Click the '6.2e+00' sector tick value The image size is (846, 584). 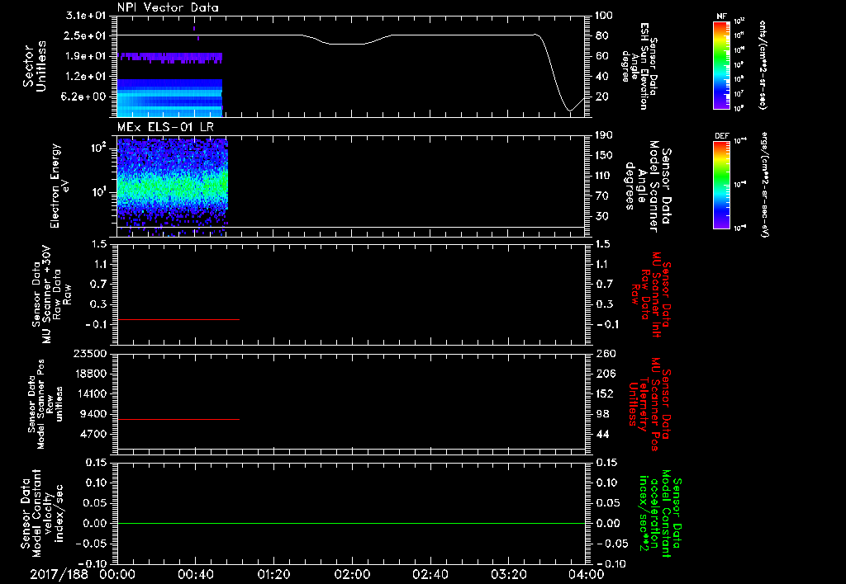point(85,97)
